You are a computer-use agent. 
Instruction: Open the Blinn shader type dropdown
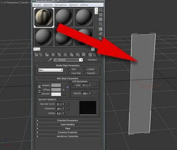(x=51, y=70)
